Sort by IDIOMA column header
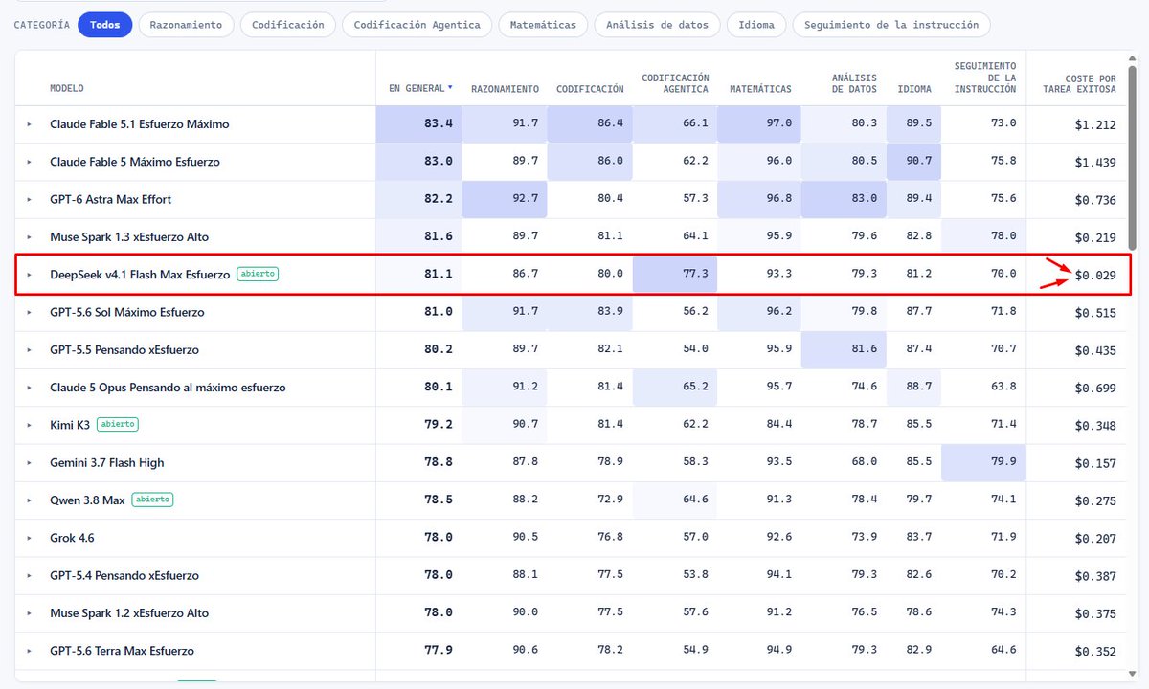Viewport: 1149px width, 689px height. coord(914,89)
